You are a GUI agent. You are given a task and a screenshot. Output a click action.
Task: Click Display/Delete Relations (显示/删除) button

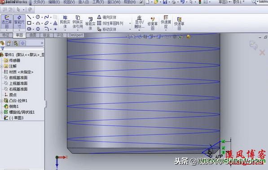139,22
